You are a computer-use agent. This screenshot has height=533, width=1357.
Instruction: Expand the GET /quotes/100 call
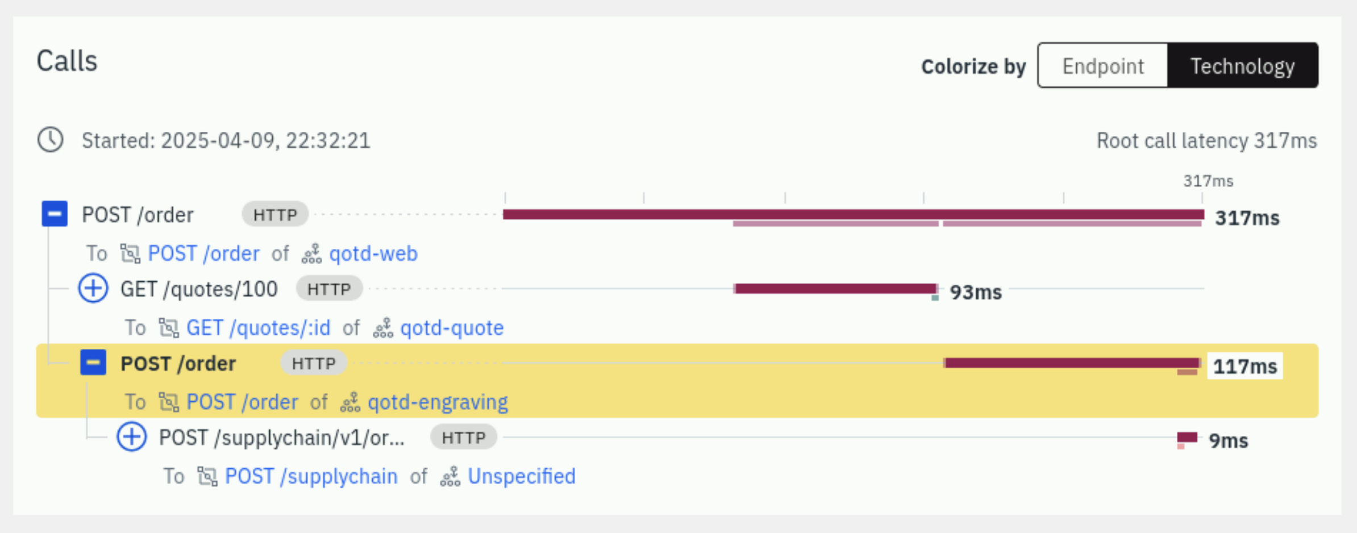[x=93, y=289]
